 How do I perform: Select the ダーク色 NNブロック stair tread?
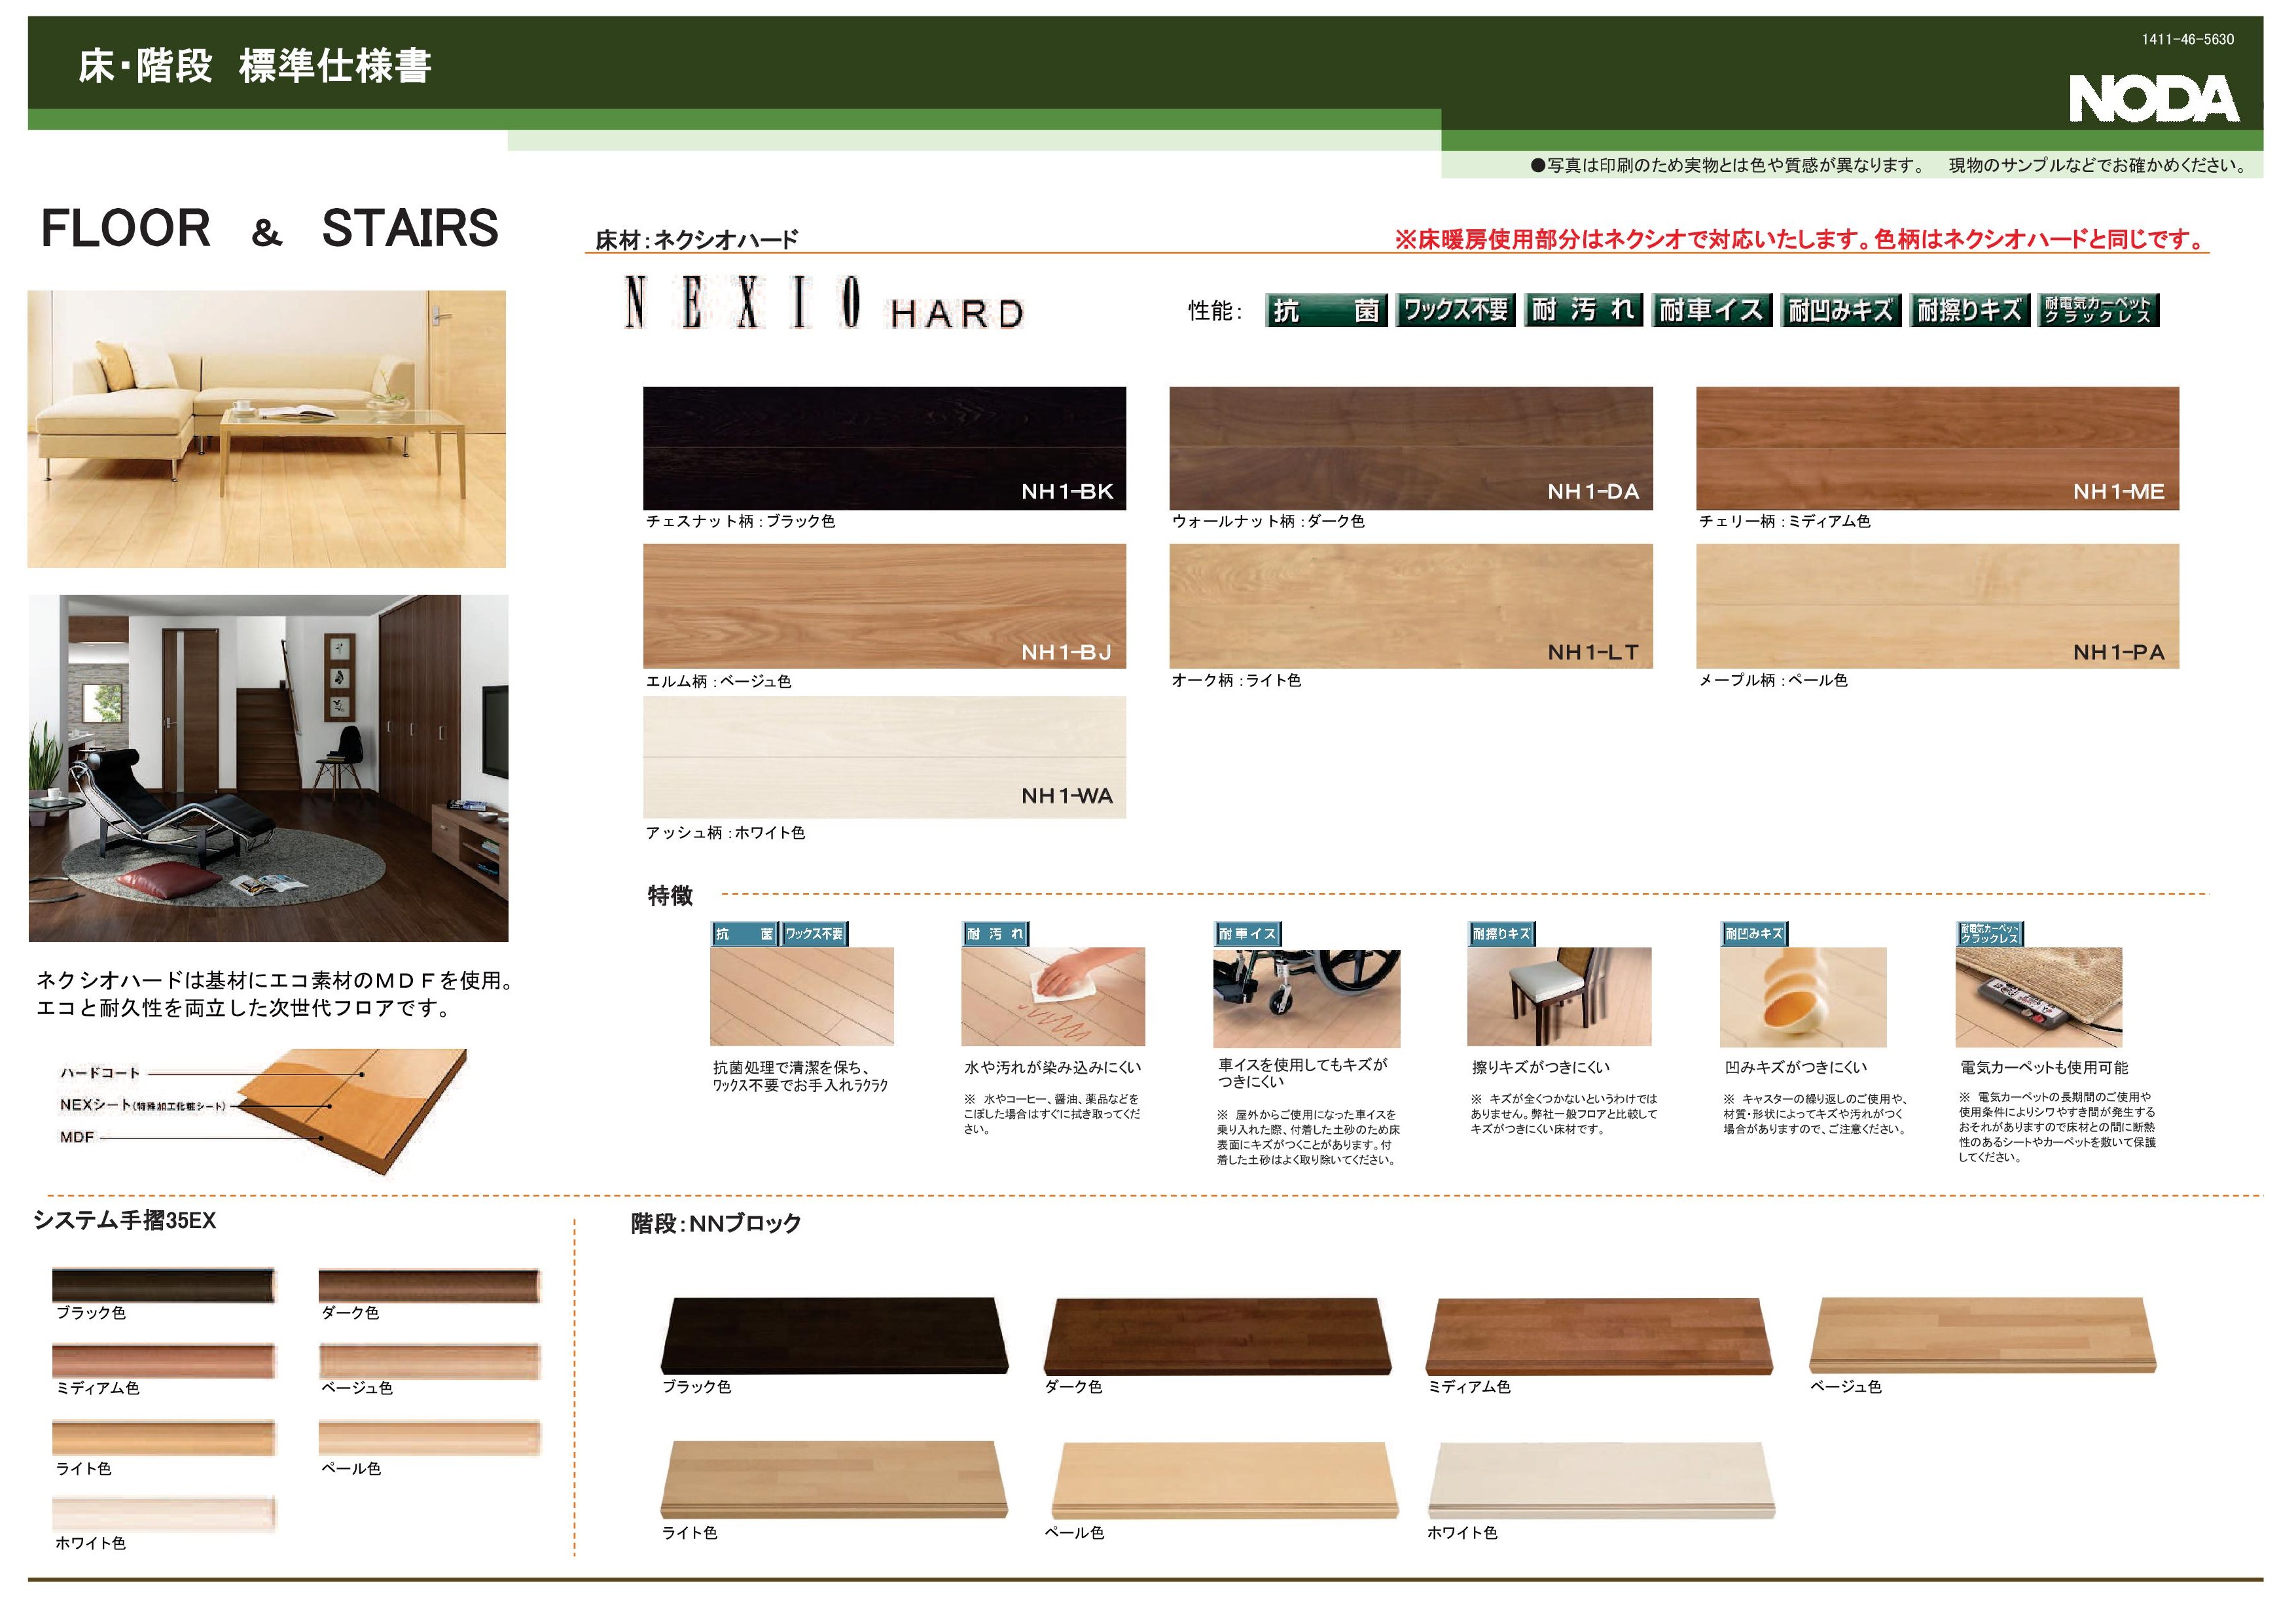click(1218, 1336)
